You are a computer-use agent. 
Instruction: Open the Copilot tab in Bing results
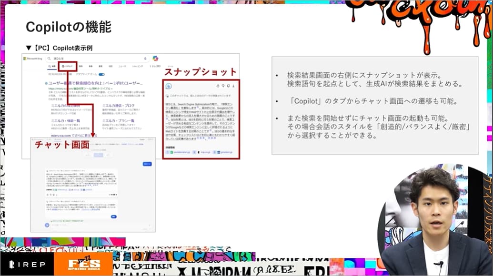click(x=68, y=67)
